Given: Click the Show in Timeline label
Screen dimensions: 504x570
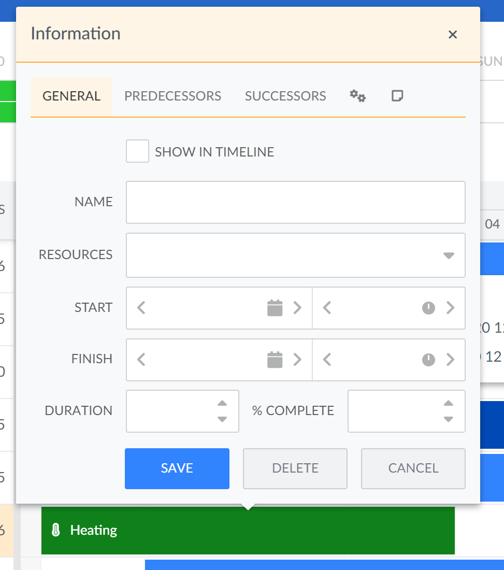Looking at the screenshot, I should click(x=214, y=152).
